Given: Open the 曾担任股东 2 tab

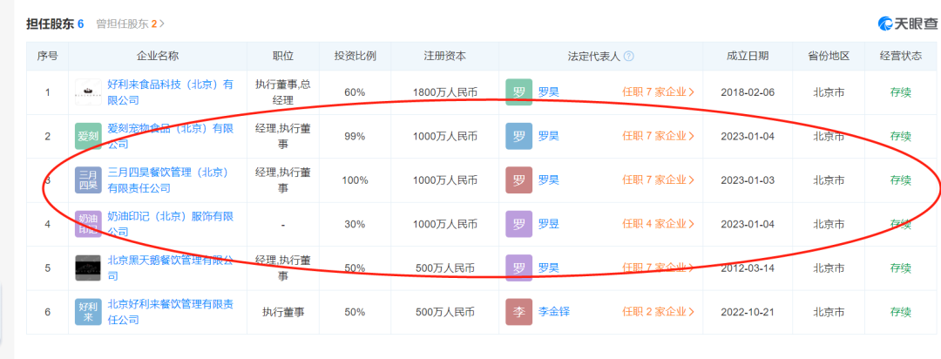Looking at the screenshot, I should pyautogui.click(x=130, y=24).
